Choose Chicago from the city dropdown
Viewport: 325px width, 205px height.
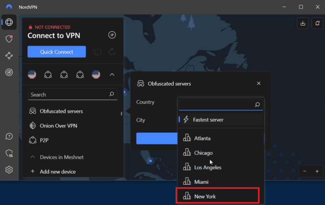(x=203, y=153)
